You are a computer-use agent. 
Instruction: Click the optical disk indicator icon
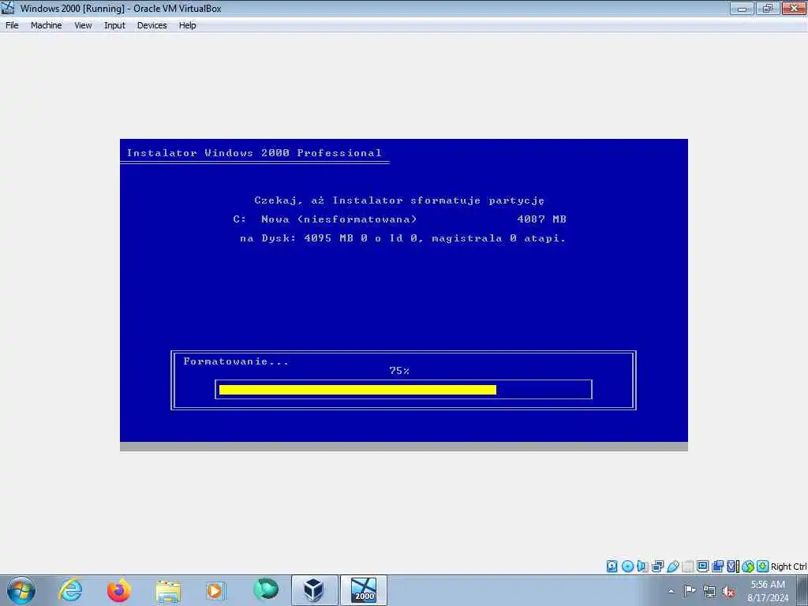(x=627, y=567)
